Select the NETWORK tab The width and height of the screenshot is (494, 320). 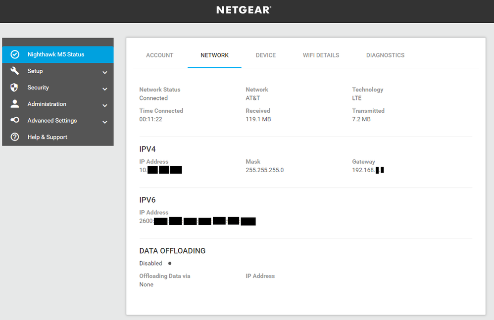click(214, 55)
